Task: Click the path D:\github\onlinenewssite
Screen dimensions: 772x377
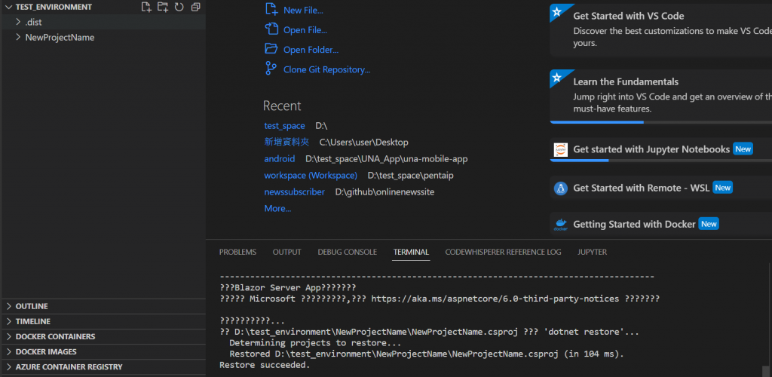Action: [x=385, y=192]
